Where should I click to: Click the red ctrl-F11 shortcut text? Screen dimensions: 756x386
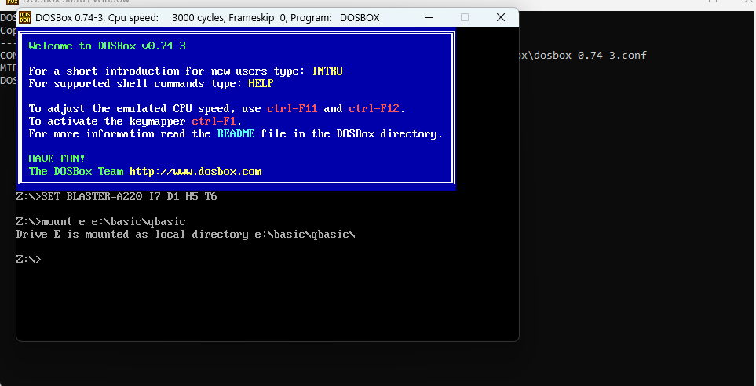pyautogui.click(x=292, y=108)
